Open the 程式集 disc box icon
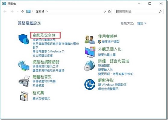168x120 pixels. pyautogui.click(x=24, y=96)
